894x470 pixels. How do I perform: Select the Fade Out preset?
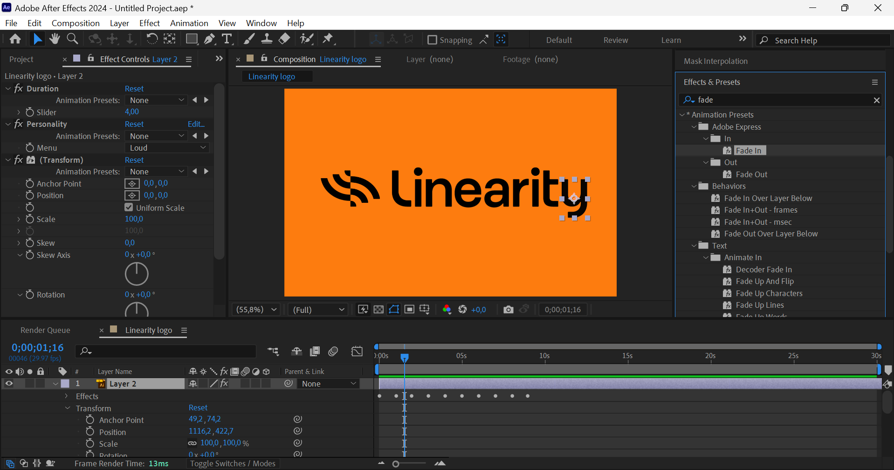coord(751,174)
